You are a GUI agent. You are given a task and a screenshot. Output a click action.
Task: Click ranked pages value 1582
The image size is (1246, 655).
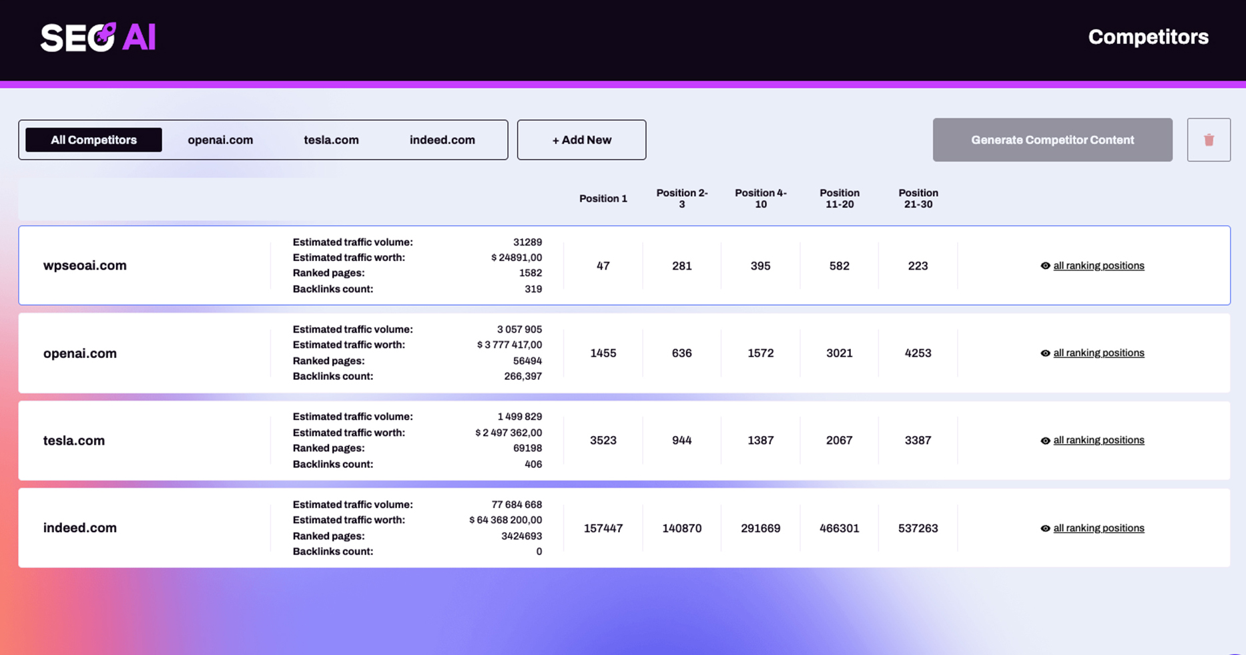tap(530, 273)
